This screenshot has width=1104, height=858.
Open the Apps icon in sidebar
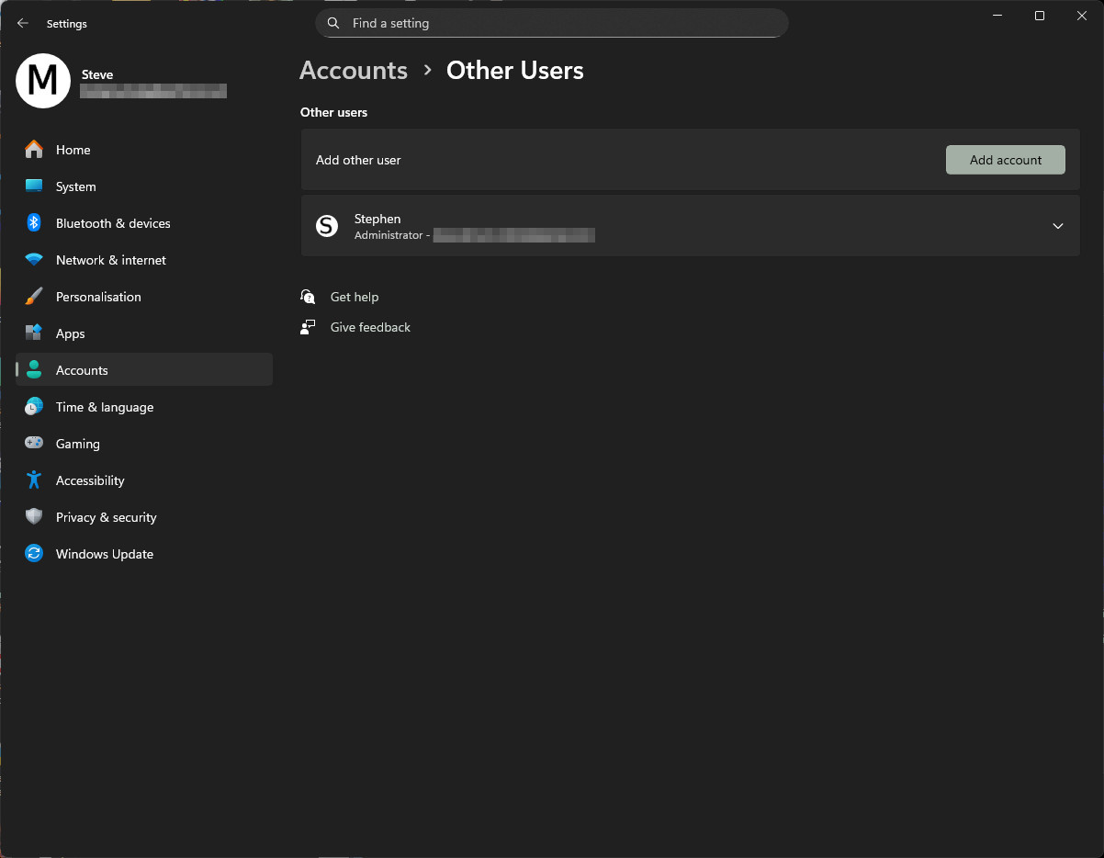[34, 333]
